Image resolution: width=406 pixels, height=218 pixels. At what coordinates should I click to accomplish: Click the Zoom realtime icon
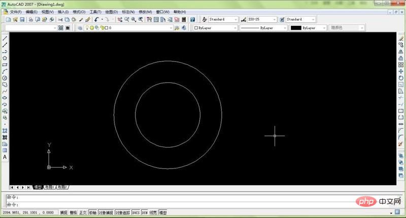(x=126, y=19)
